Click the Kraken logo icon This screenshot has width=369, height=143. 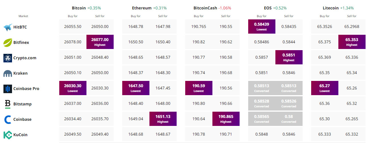(7, 73)
